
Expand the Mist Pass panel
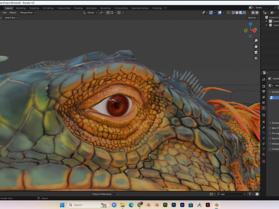[274, 128]
